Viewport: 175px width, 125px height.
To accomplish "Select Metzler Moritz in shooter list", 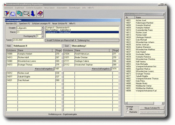I will point(144,83).
